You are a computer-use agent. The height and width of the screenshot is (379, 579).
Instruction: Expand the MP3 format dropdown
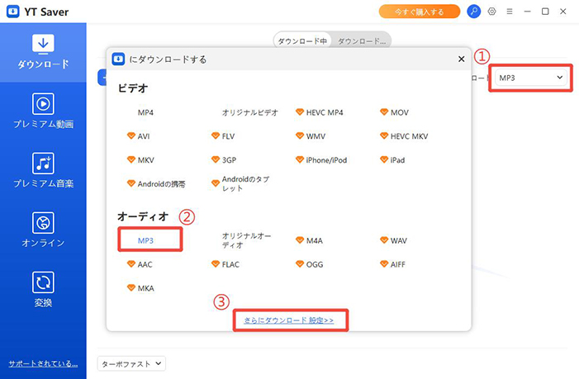pyautogui.click(x=531, y=78)
